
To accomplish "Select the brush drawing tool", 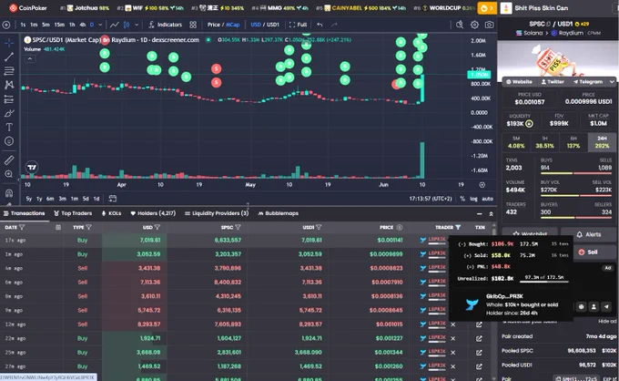I will 9,113.
